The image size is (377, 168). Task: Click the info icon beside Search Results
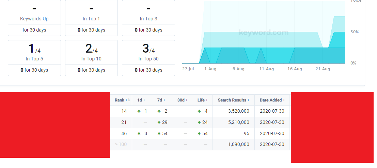point(248,100)
